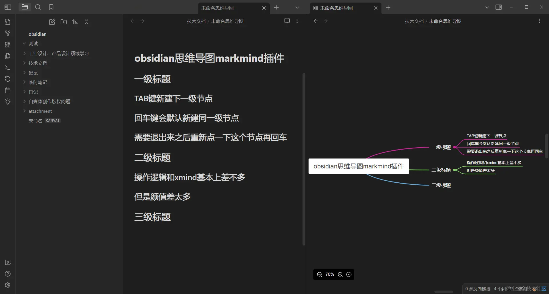
Task: Collapse 一级标题 node branch dot
Action: tap(454, 147)
